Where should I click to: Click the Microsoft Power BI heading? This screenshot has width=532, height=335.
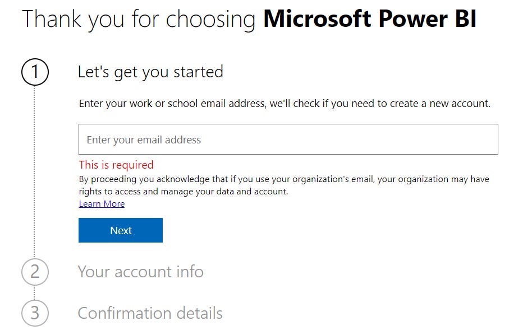(x=370, y=18)
